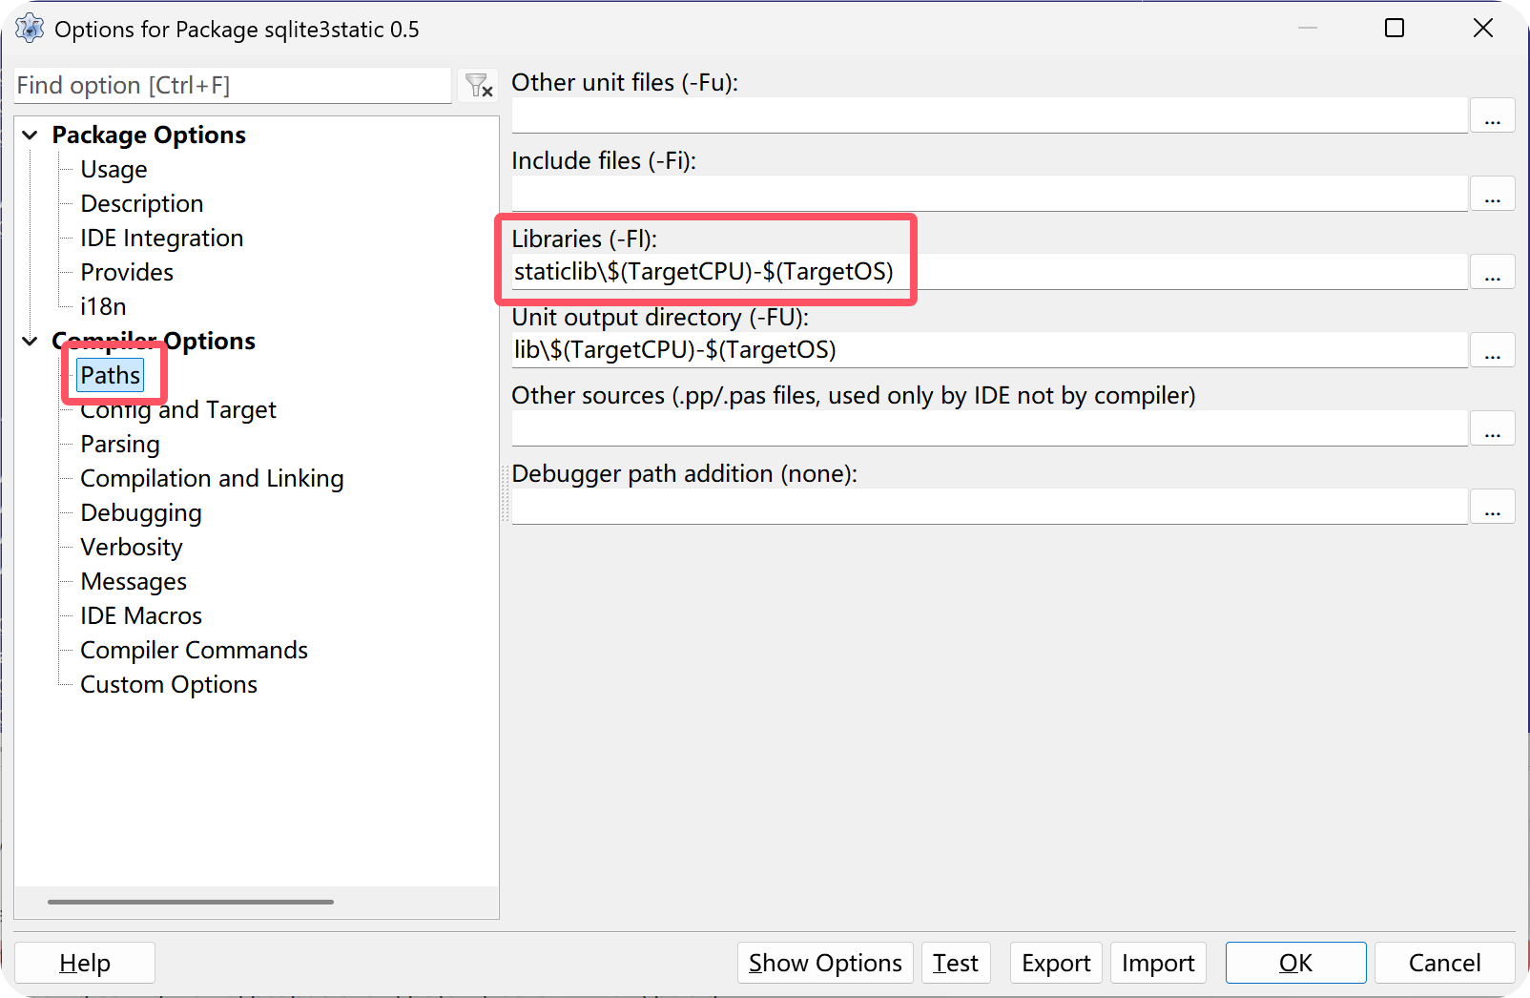Click the Package Options heading
The image size is (1530, 998).
[x=149, y=135]
